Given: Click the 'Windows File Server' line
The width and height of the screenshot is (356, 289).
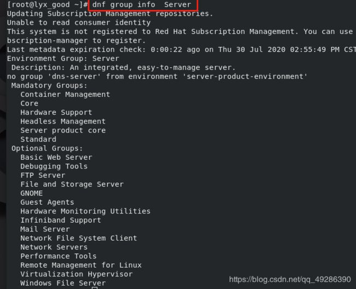Looking at the screenshot, I should pos(63,283).
